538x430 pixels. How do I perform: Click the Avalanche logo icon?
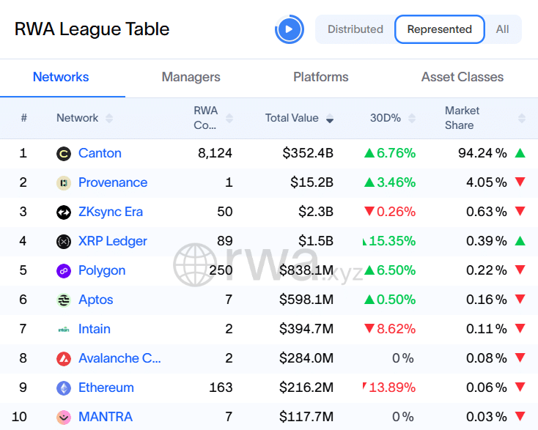(64, 359)
